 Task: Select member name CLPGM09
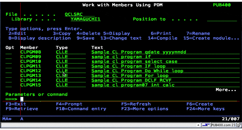(x=31, y=57)
